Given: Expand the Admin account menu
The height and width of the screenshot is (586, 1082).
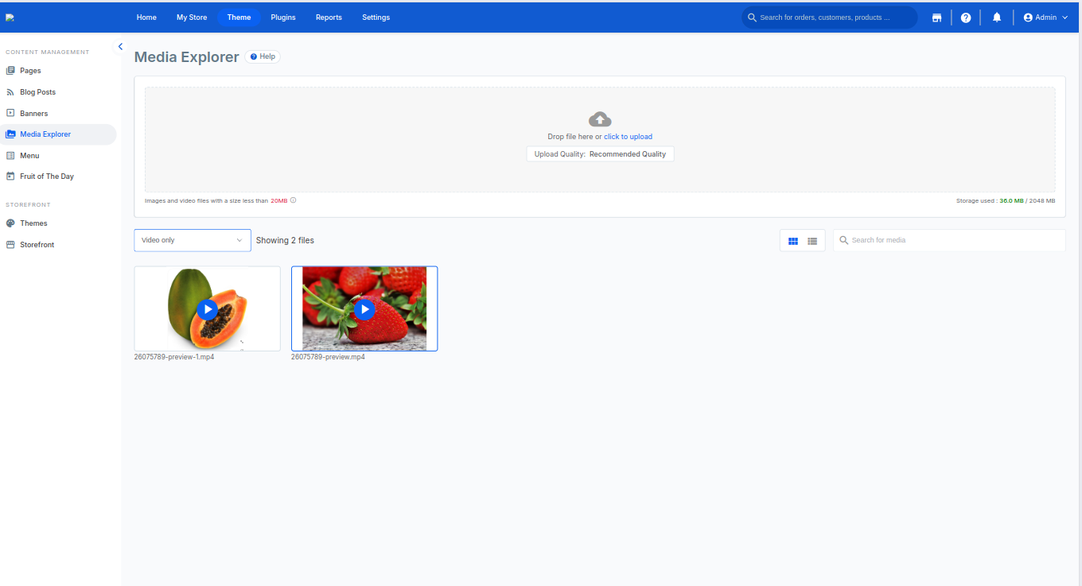Looking at the screenshot, I should [1045, 17].
